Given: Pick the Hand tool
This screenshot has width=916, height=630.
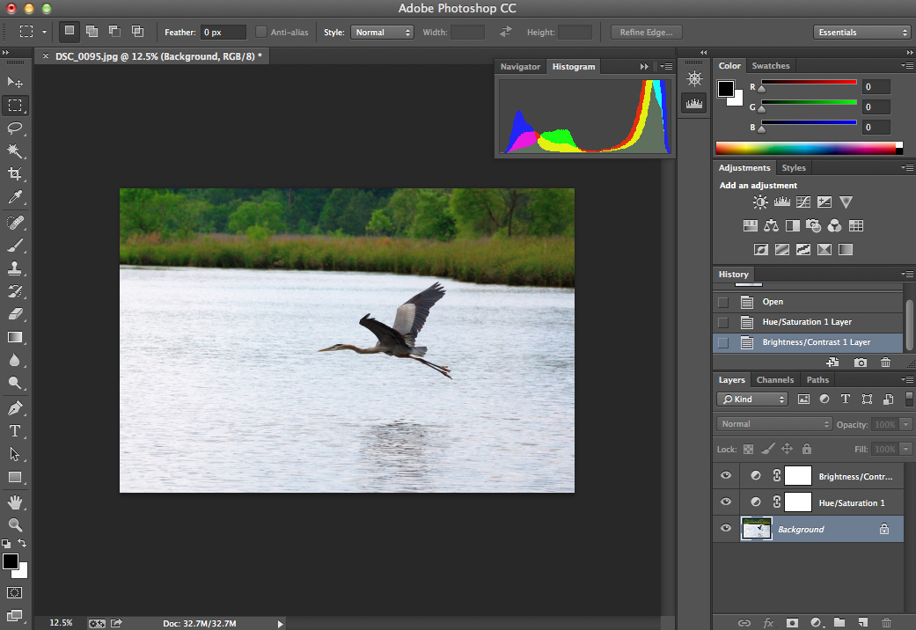Looking at the screenshot, I should point(14,503).
